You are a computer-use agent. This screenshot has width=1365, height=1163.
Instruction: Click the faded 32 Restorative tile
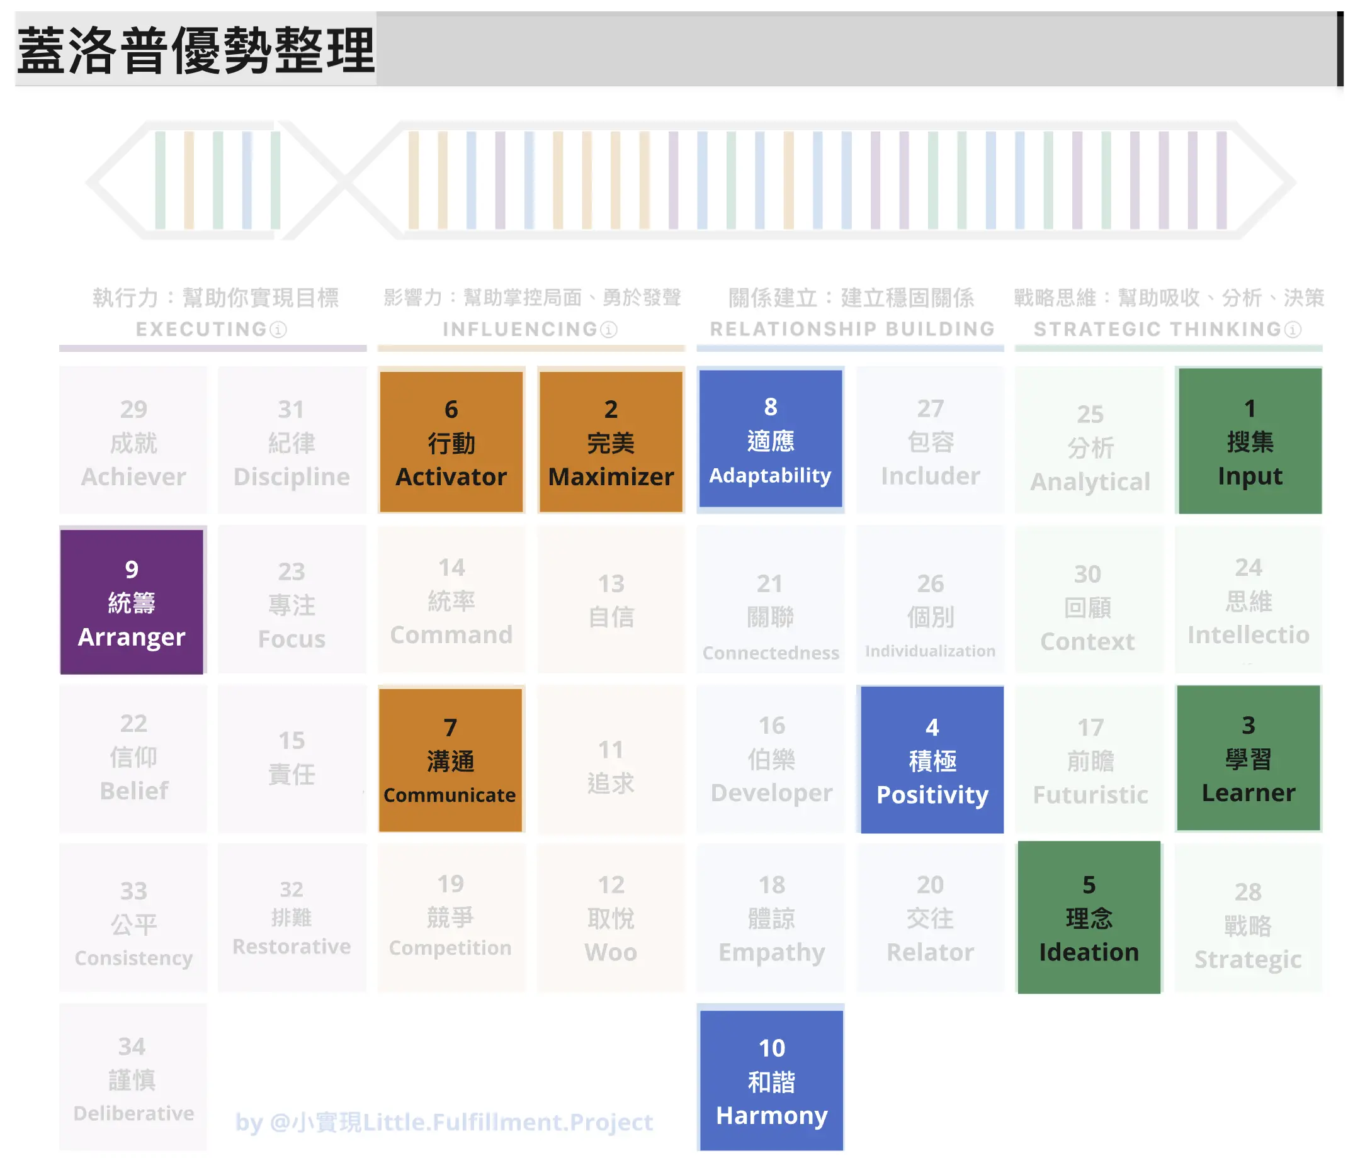pos(292,918)
